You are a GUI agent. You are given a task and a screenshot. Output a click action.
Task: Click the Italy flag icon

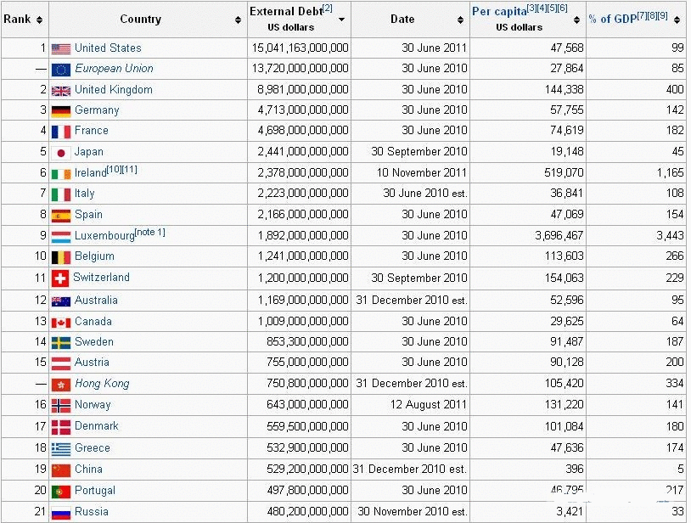(x=61, y=194)
